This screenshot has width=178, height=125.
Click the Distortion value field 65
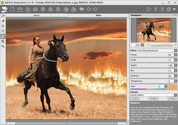pyautogui.click(x=171, y=76)
